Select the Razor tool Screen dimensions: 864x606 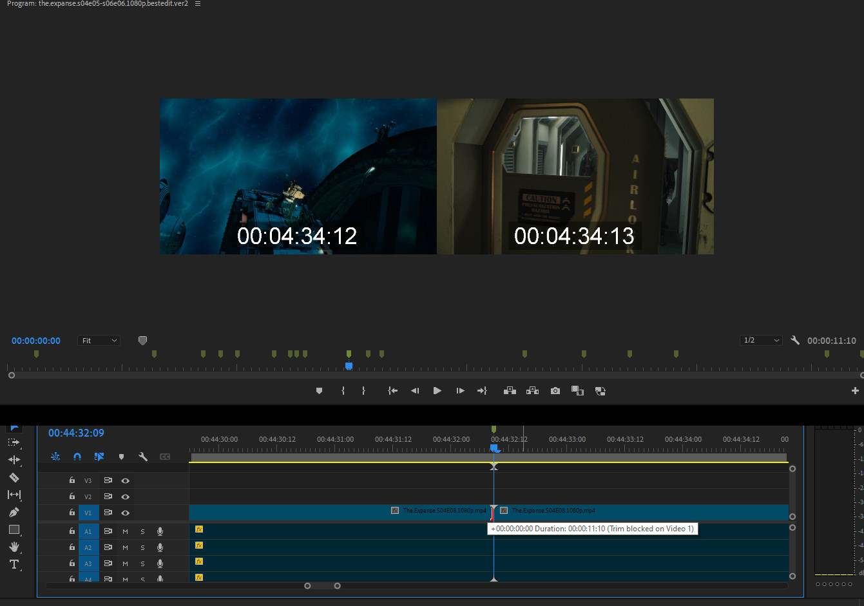(14, 477)
